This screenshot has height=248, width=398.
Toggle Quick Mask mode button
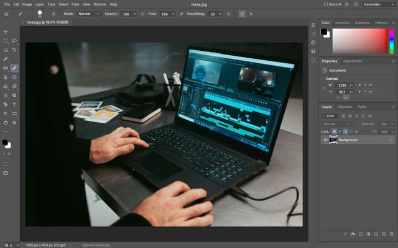tap(6, 164)
